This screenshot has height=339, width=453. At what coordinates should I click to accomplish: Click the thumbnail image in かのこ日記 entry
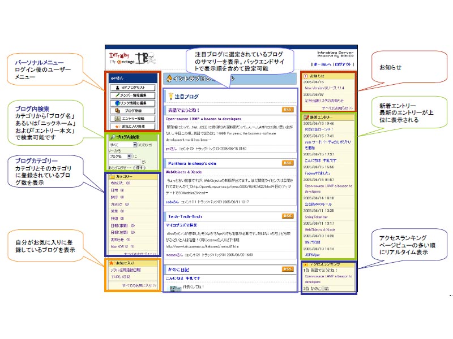pos(176,288)
